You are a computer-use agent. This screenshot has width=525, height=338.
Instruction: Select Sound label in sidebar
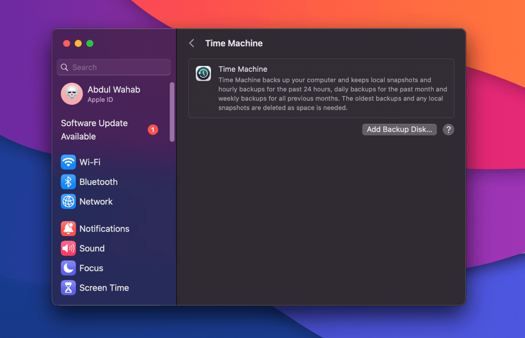92,248
